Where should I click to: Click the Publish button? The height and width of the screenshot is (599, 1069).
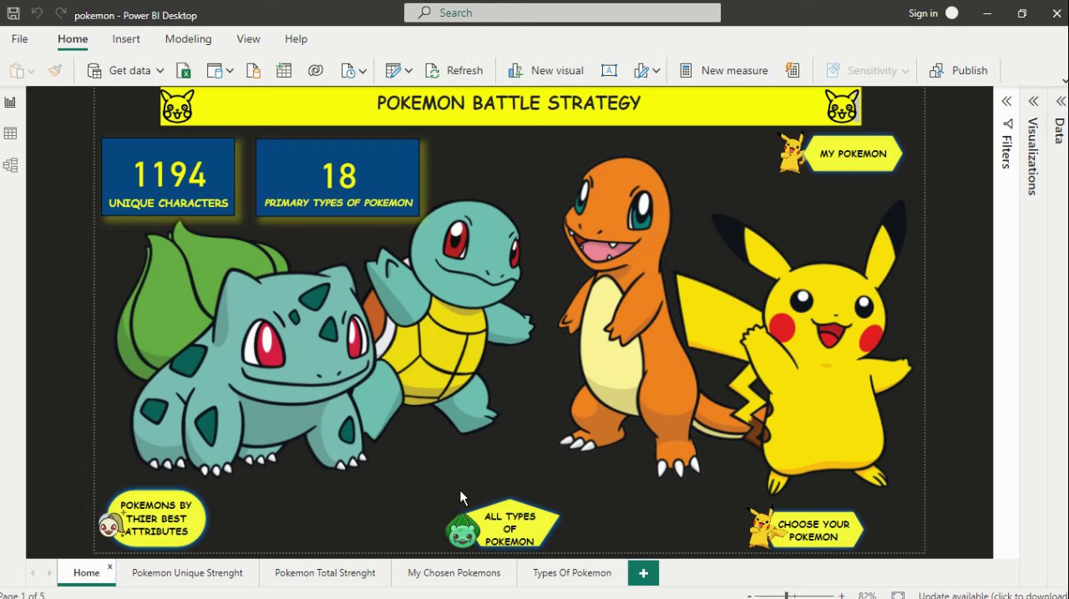959,71
